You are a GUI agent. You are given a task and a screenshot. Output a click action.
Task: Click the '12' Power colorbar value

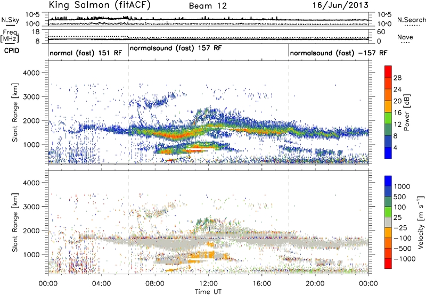click(397, 125)
